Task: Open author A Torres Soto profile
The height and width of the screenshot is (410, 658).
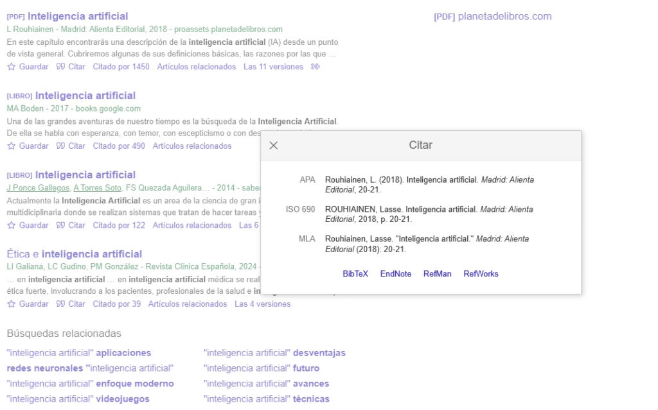Action: pyautogui.click(x=98, y=188)
